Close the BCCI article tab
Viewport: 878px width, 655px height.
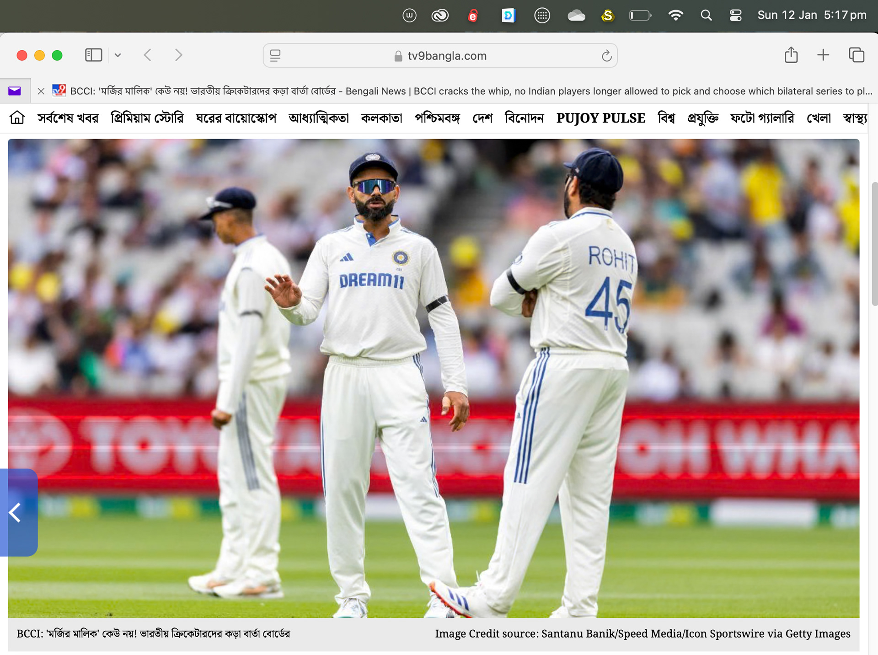click(x=41, y=91)
